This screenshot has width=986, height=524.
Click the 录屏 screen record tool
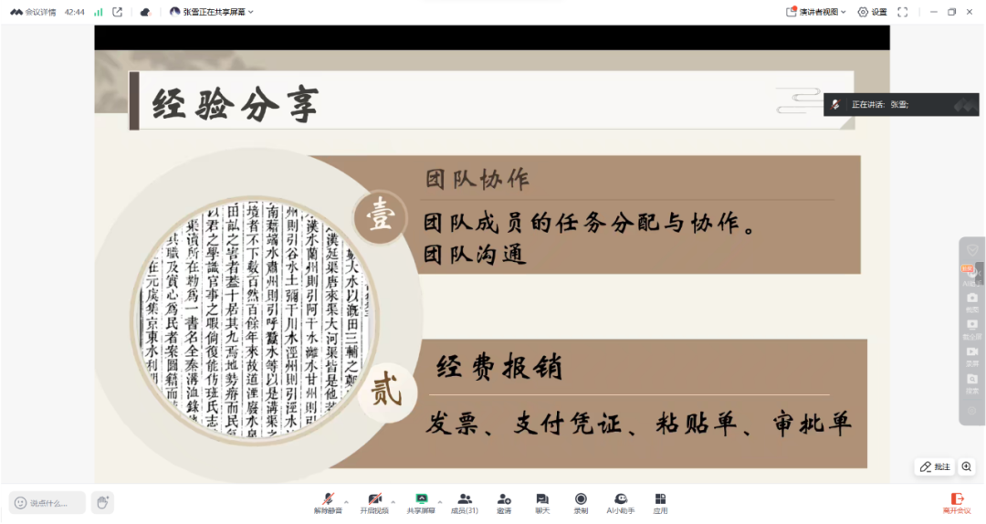coord(972,356)
